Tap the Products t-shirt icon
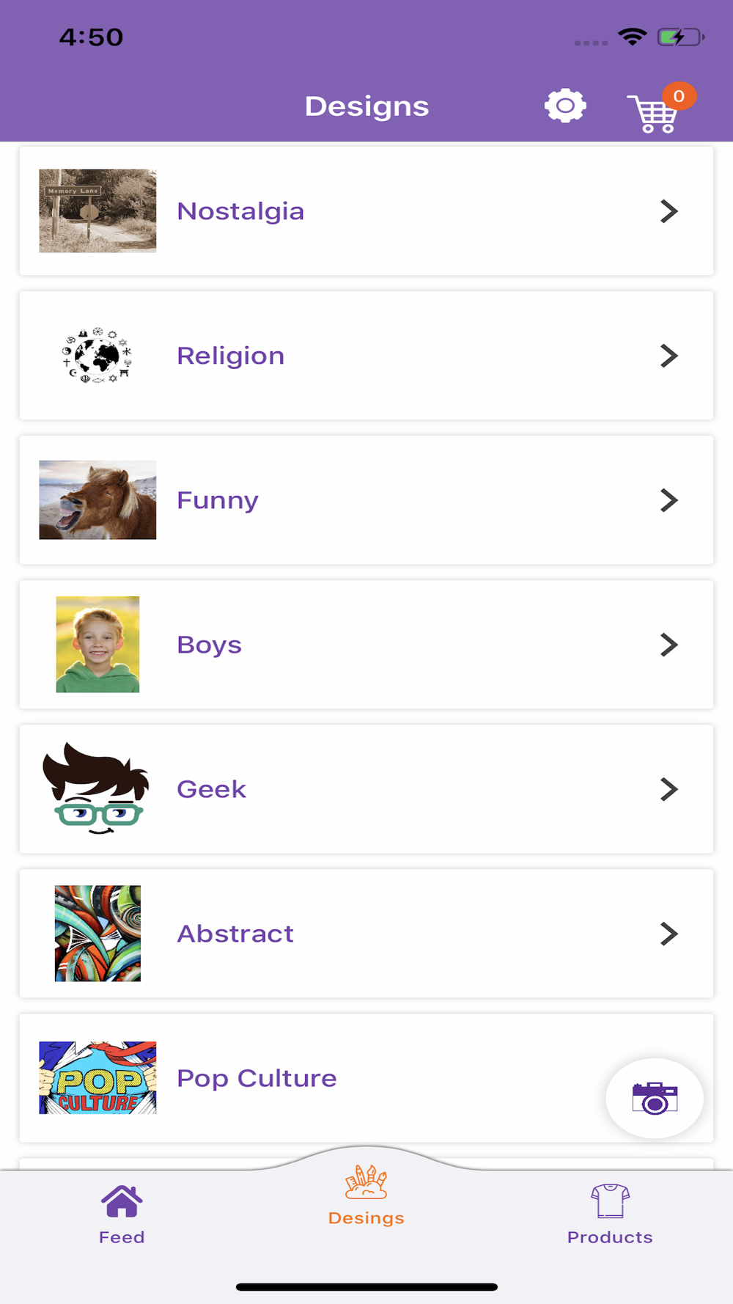733x1304 pixels. tap(610, 1201)
